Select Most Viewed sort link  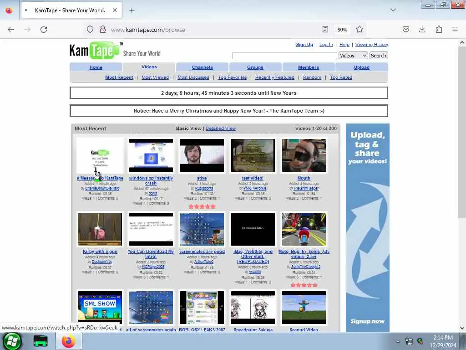point(155,77)
